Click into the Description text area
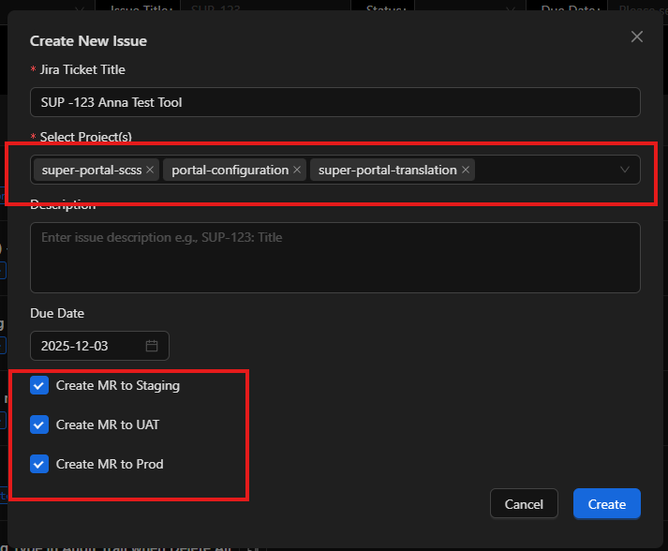This screenshot has width=668, height=551. click(x=334, y=258)
